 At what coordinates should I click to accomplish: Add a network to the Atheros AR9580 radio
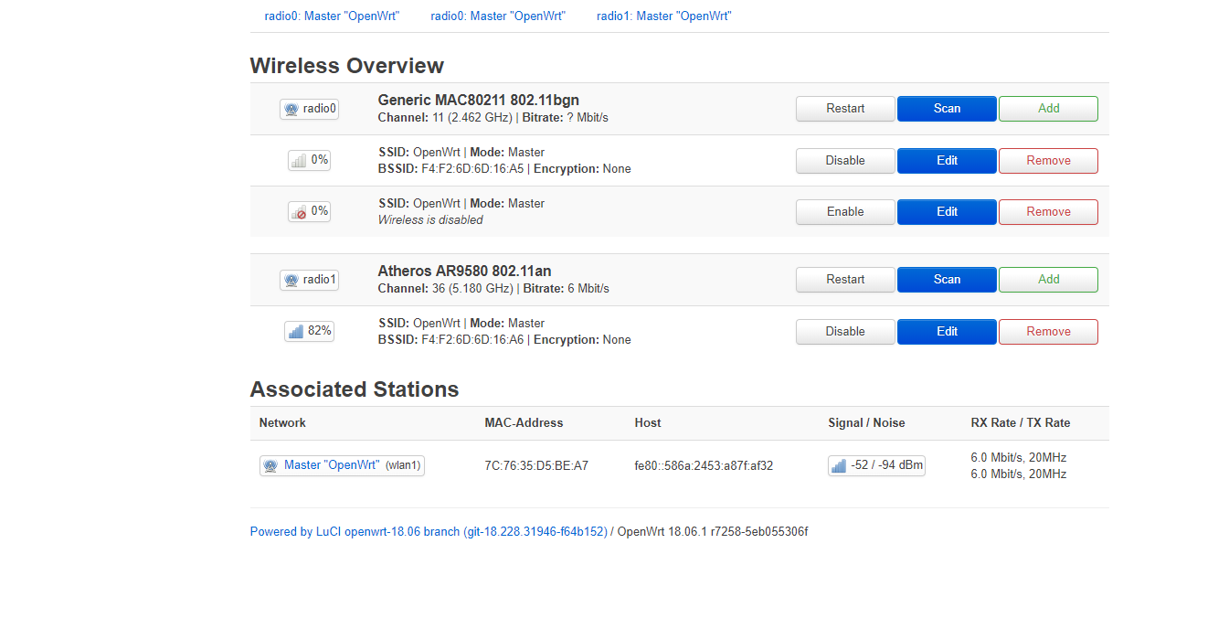(1048, 280)
